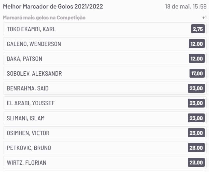Viewport: 209px width, 172px height.
Task: Choose the 17,00 odds for Sobolev
Action: [196, 73]
